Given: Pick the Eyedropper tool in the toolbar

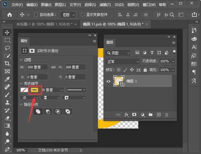Looking at the screenshot, I should (x=7, y=79).
